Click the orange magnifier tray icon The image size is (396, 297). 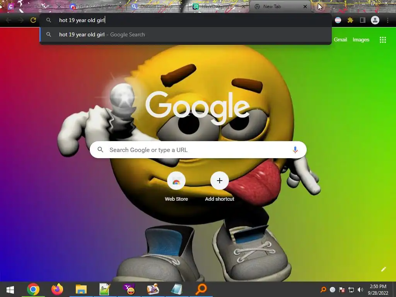click(323, 290)
